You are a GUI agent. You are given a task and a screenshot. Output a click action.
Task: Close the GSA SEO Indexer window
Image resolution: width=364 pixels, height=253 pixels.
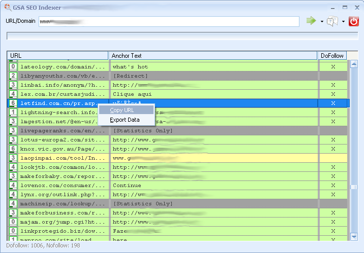coord(357,8)
